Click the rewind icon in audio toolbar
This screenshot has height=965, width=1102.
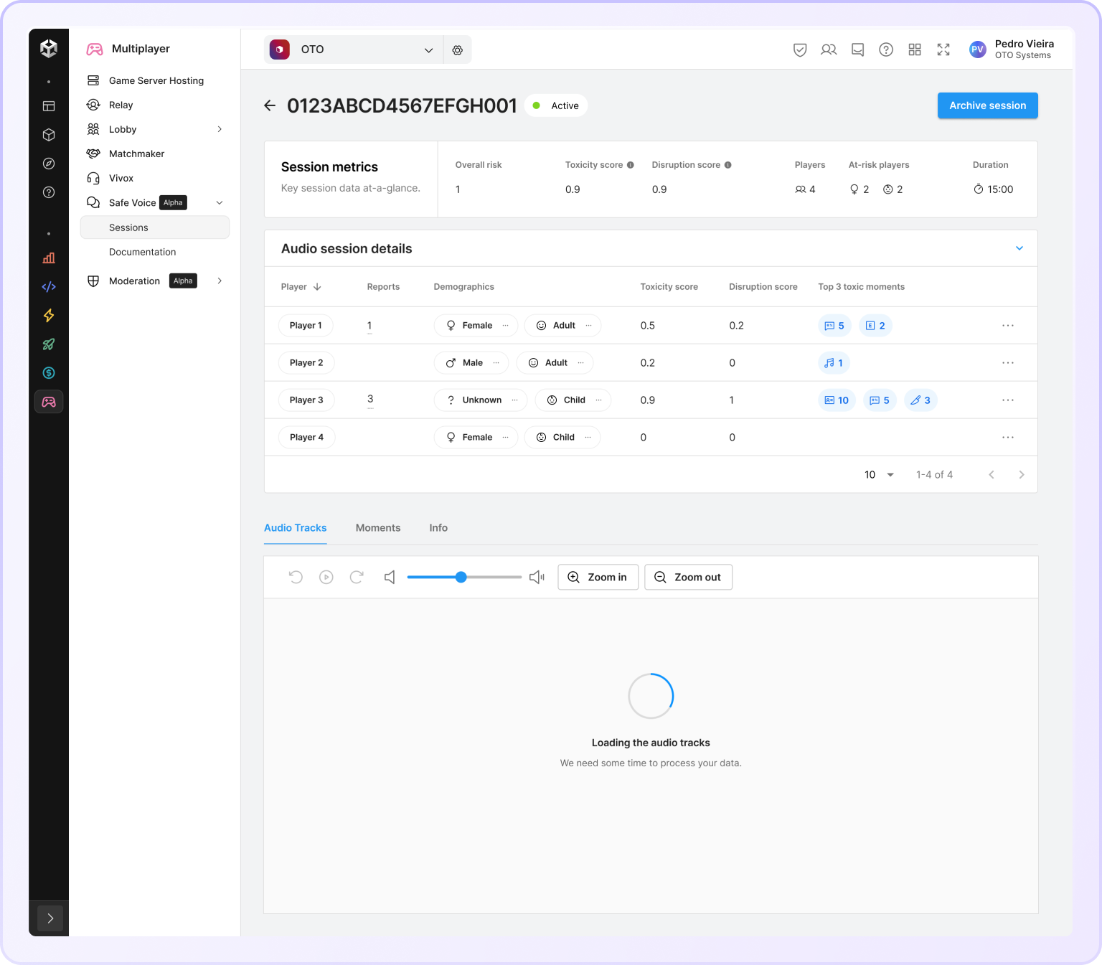296,577
